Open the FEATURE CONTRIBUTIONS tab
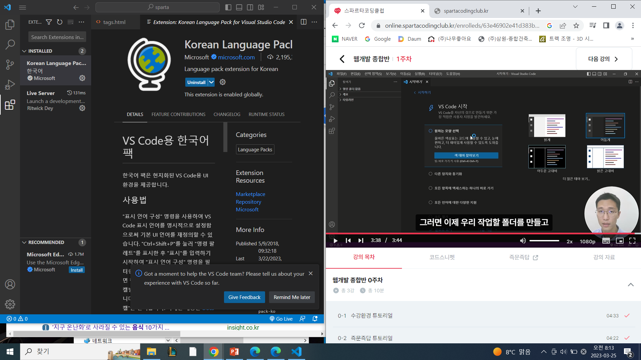Viewport: 641px width, 360px height. [178, 114]
